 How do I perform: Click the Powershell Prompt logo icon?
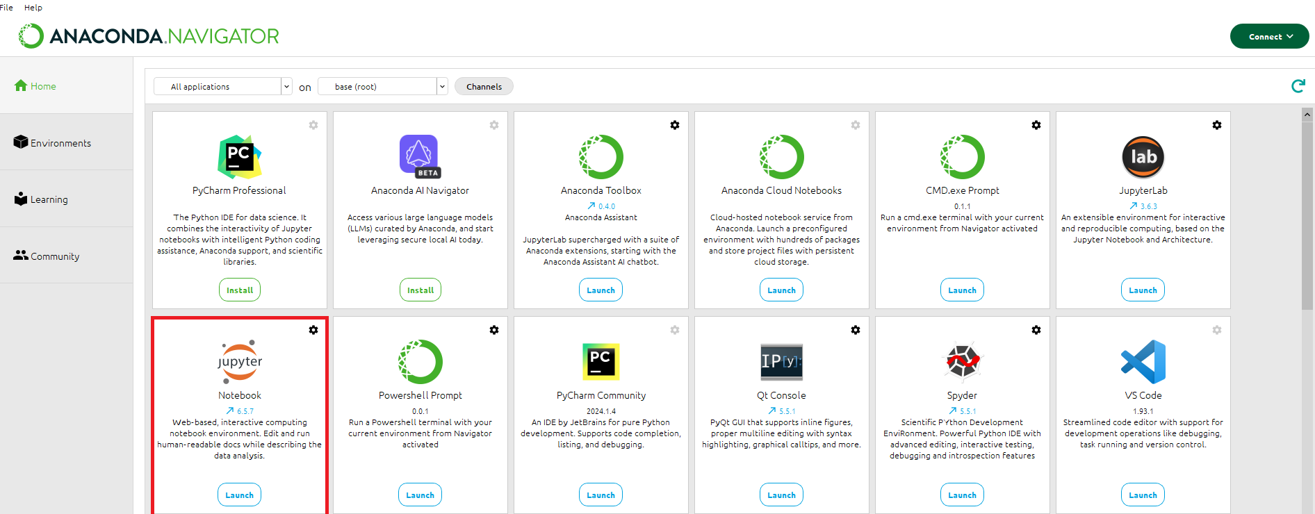pos(420,362)
